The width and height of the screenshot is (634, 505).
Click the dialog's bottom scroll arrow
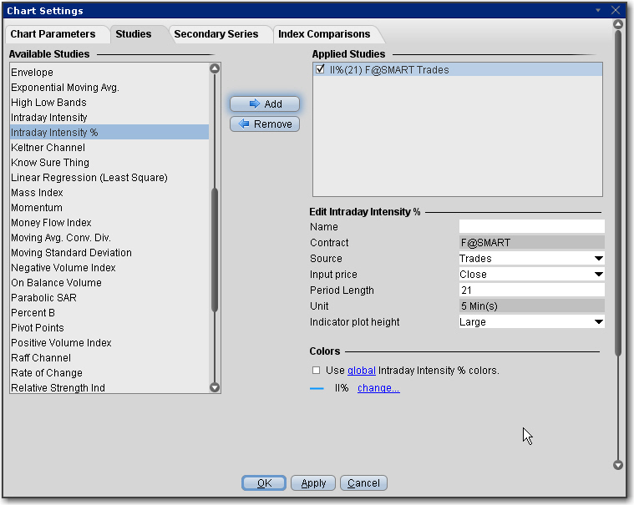(x=618, y=465)
